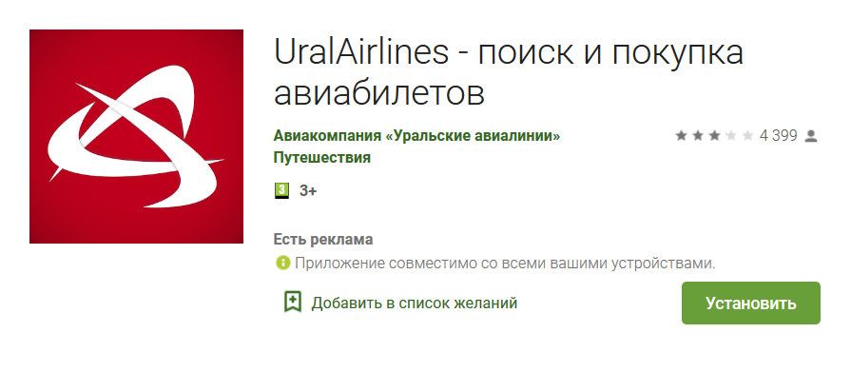This screenshot has width=851, height=372.
Task: Select the third rating star
Action: (x=714, y=136)
